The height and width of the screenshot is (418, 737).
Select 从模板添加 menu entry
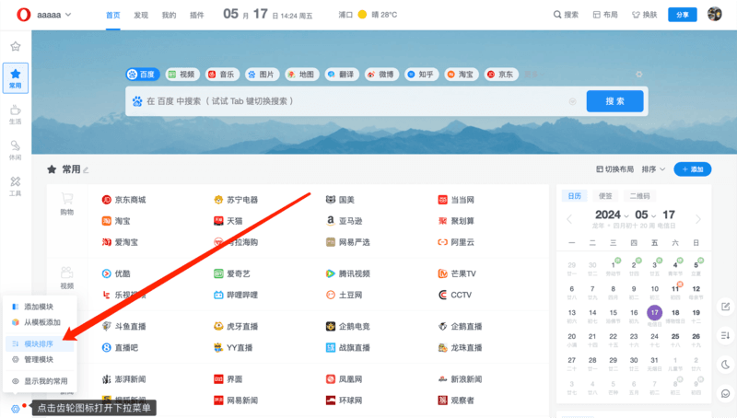[39, 322]
